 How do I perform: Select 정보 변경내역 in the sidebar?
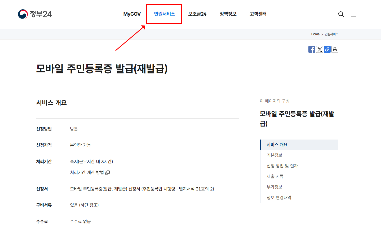tap(279, 197)
